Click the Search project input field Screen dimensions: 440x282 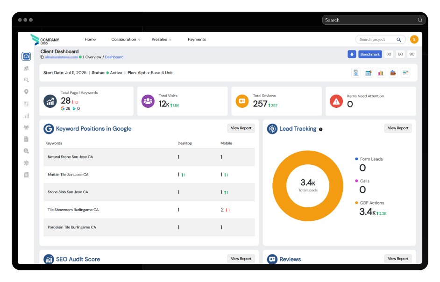coord(376,40)
